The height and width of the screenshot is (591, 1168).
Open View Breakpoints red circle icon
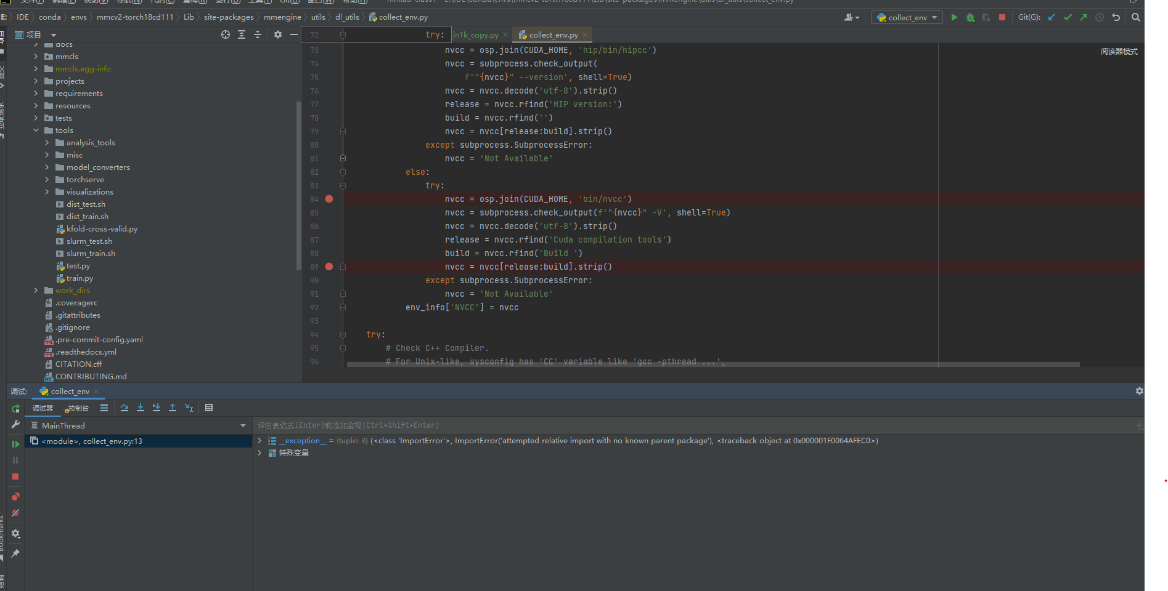point(15,497)
